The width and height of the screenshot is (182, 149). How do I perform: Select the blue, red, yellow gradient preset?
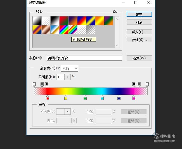coord(82,21)
